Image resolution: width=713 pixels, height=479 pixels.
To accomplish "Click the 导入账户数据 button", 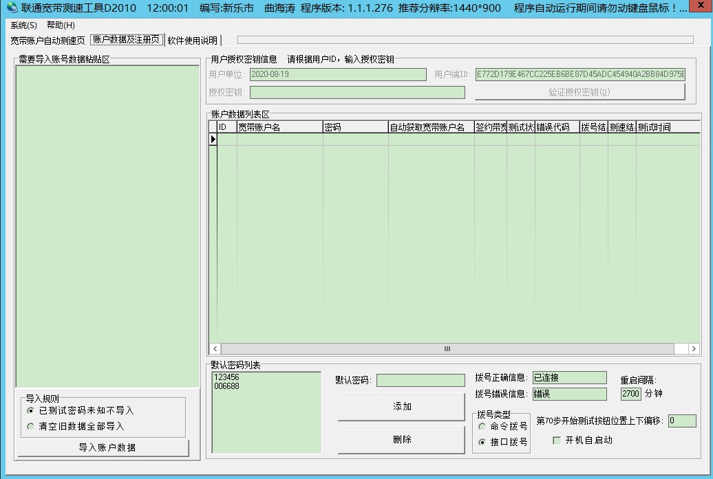I will click(x=104, y=447).
